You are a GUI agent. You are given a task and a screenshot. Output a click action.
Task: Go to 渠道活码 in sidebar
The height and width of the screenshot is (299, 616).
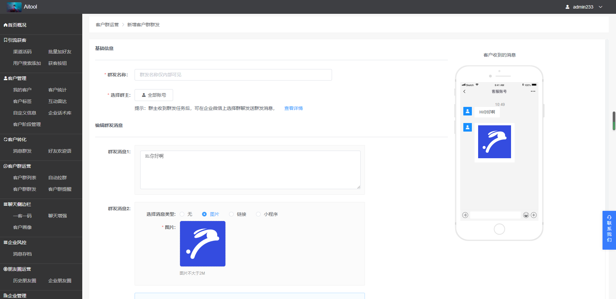[22, 52]
